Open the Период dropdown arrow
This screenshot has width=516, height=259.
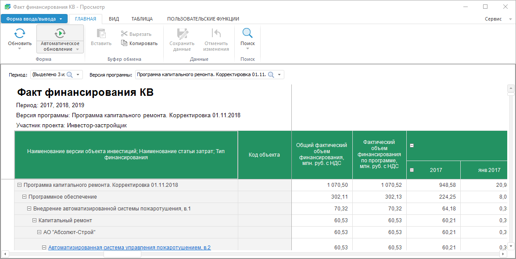tap(78, 75)
